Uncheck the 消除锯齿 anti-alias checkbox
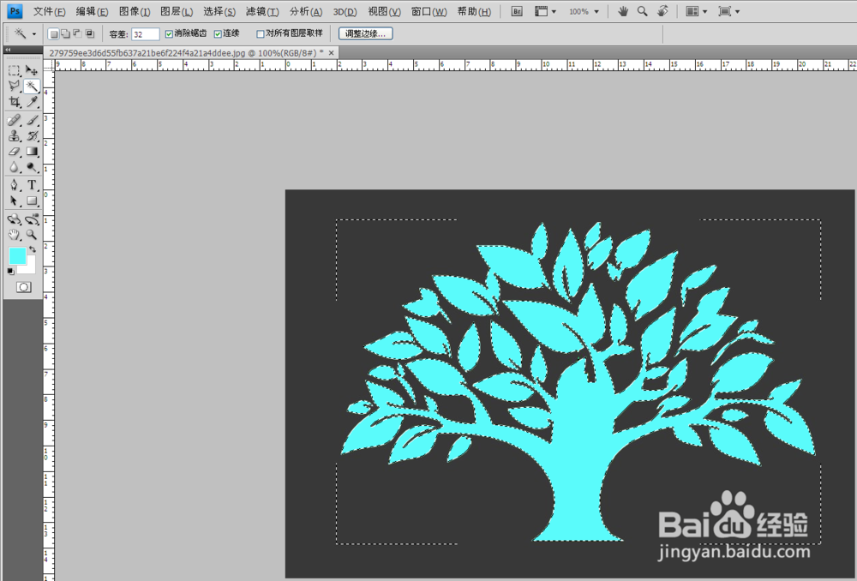Screen dimensions: 857x581 [x=170, y=34]
